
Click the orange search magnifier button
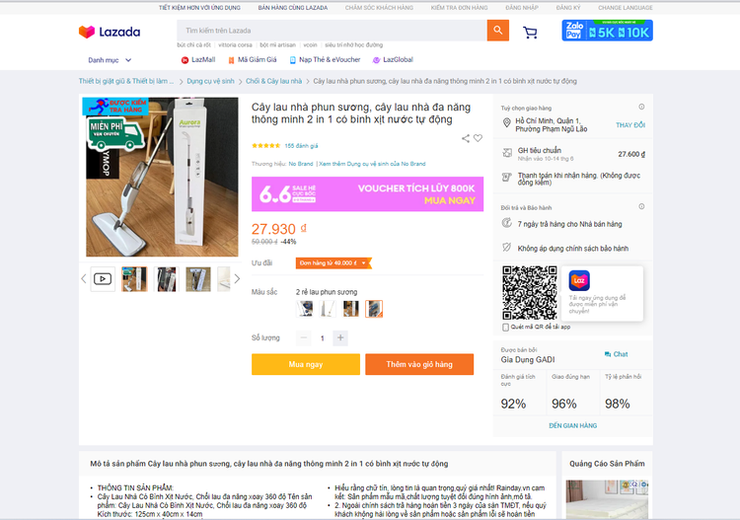pyautogui.click(x=498, y=31)
